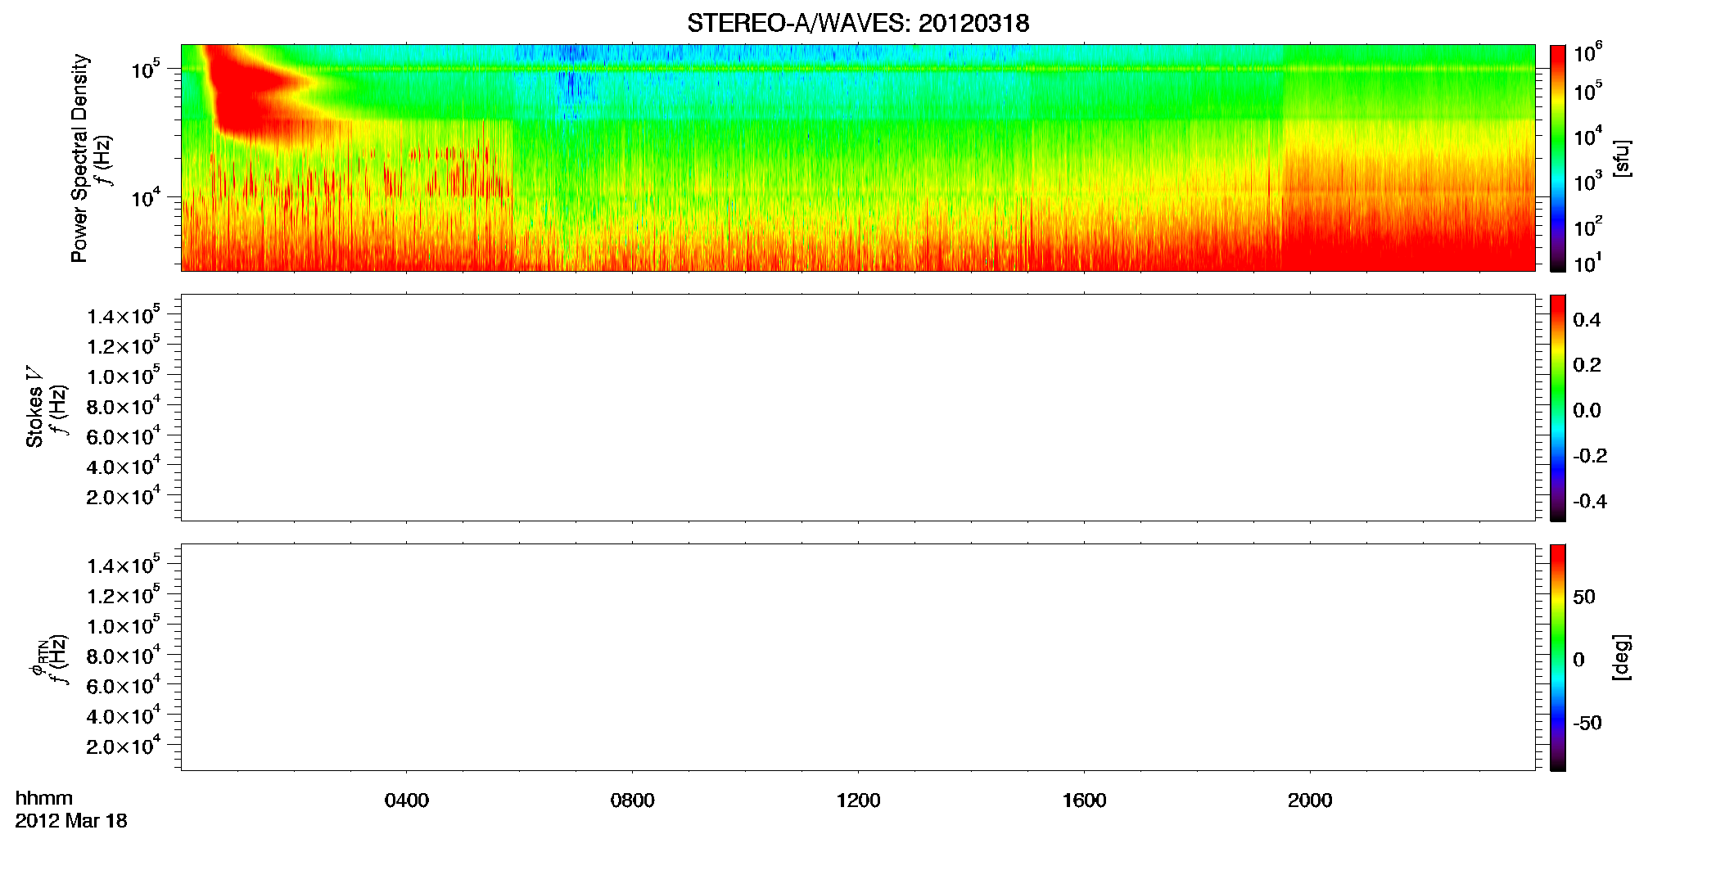Click the 0.2 Stokes colorbar tick label

(1587, 365)
